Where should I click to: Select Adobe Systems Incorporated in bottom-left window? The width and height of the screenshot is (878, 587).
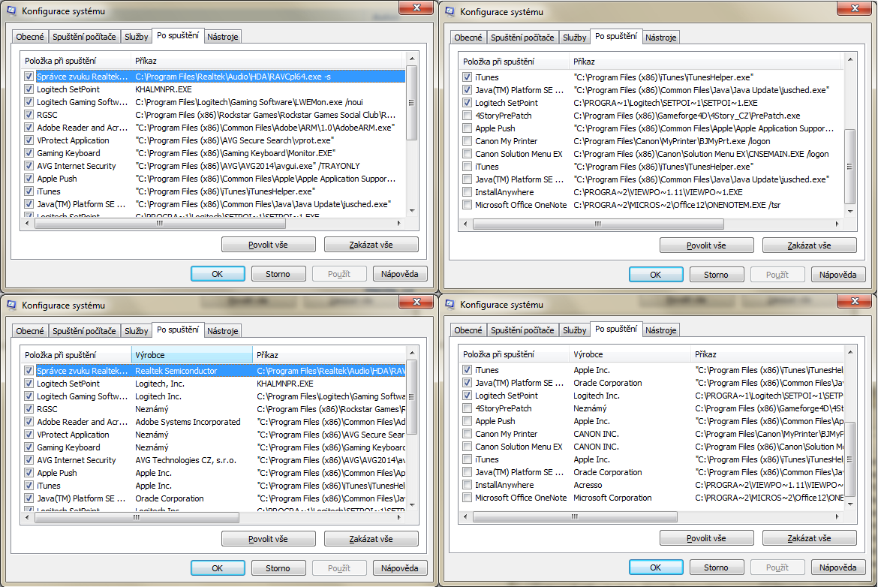click(x=188, y=422)
